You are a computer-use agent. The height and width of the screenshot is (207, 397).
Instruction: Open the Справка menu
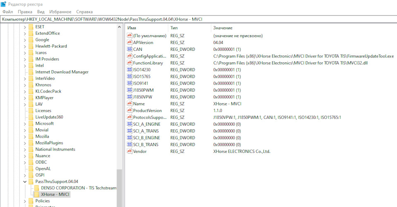(x=84, y=12)
